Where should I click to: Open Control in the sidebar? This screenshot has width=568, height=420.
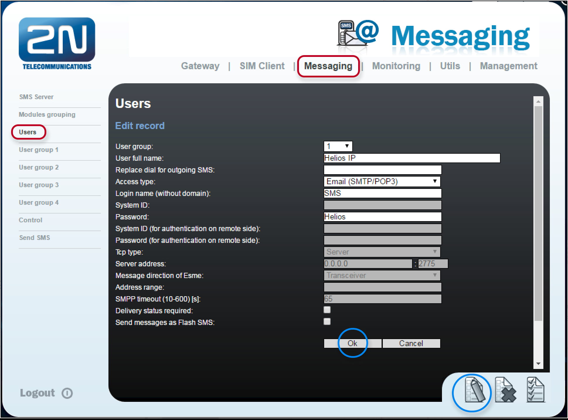pyautogui.click(x=30, y=220)
